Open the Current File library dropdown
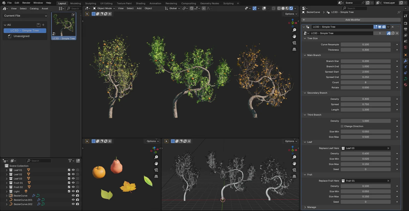Viewport: 409px width, 211px height. 25,16
